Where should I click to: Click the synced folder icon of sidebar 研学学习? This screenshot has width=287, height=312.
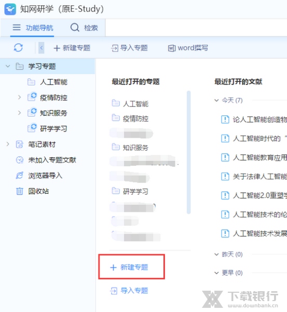tap(32, 128)
